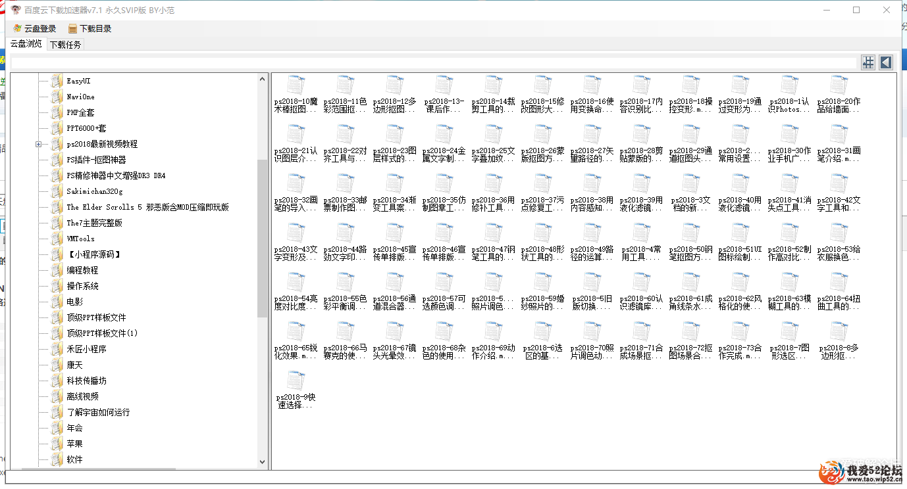Select file ps2018-54亮度对比度
Viewport: 907px width, 489px height.
(x=296, y=292)
